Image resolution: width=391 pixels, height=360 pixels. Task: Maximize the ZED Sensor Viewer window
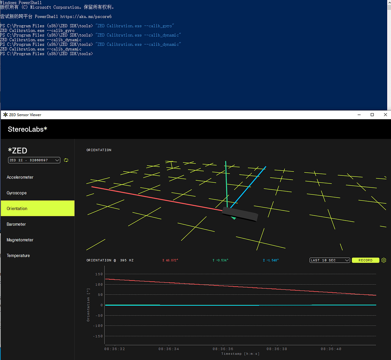click(x=372, y=115)
